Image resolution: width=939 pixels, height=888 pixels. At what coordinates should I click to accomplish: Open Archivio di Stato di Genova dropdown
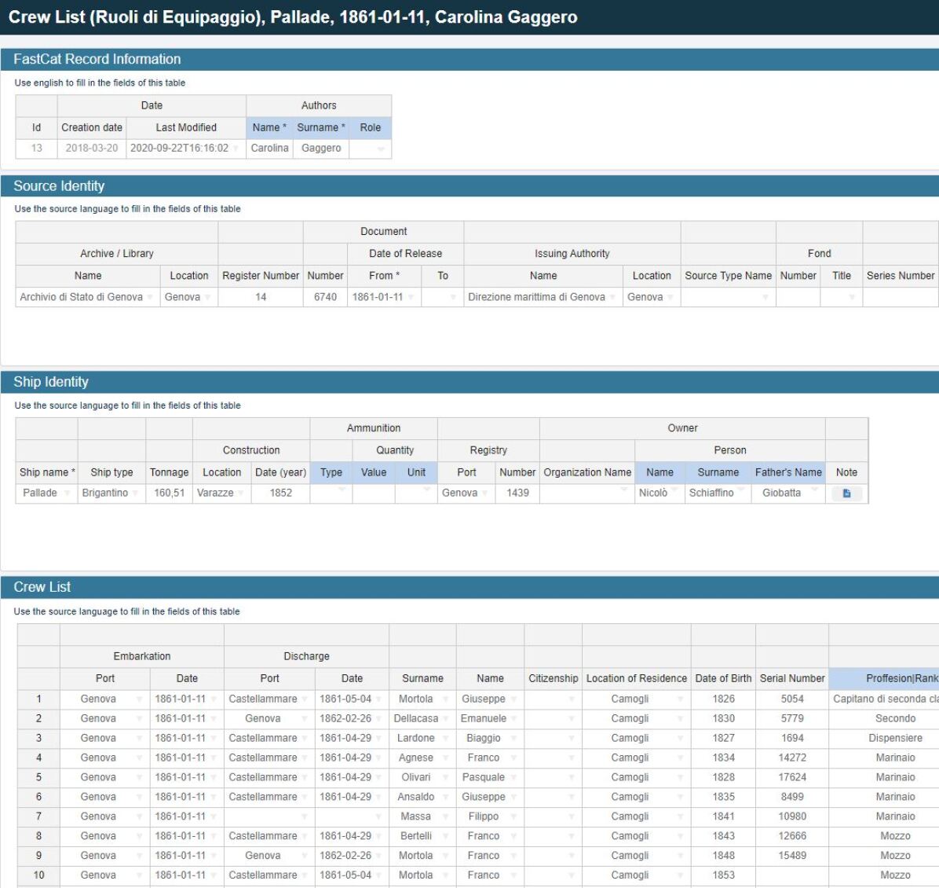tap(150, 297)
